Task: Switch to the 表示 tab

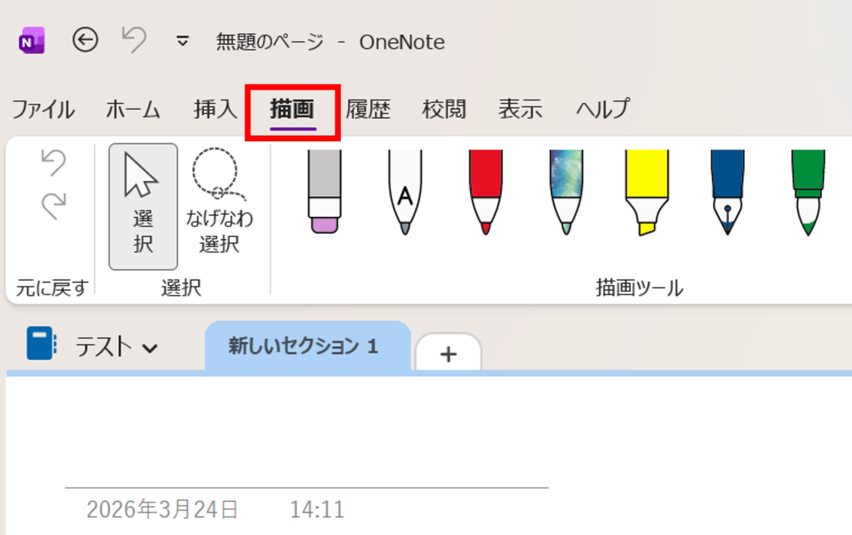Action: [520, 109]
